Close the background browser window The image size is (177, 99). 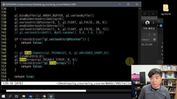(x=153, y=14)
